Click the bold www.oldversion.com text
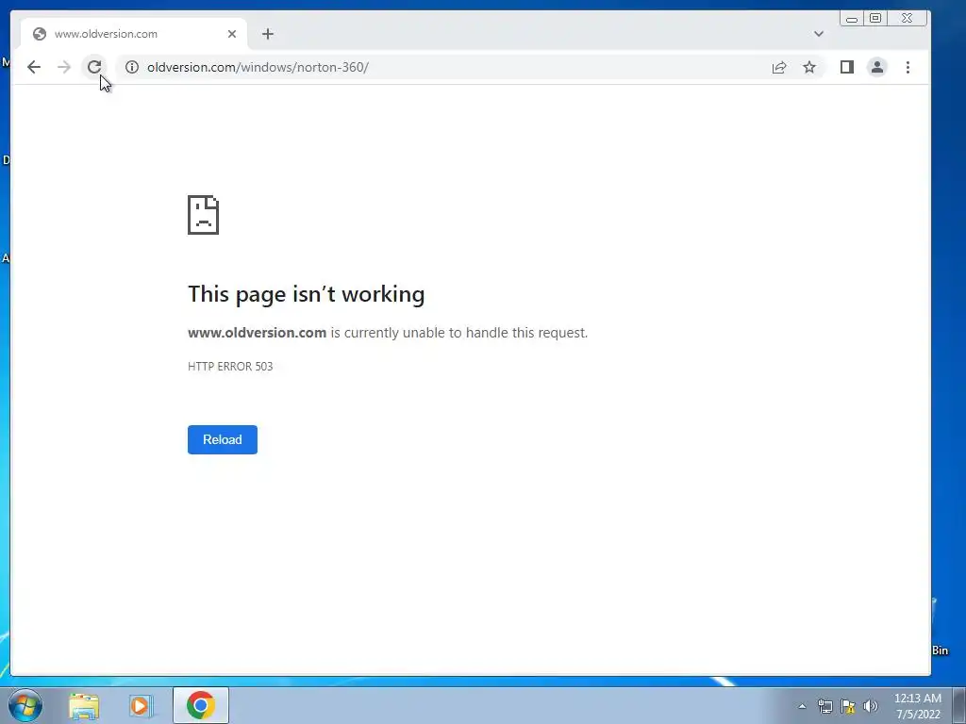 click(257, 333)
